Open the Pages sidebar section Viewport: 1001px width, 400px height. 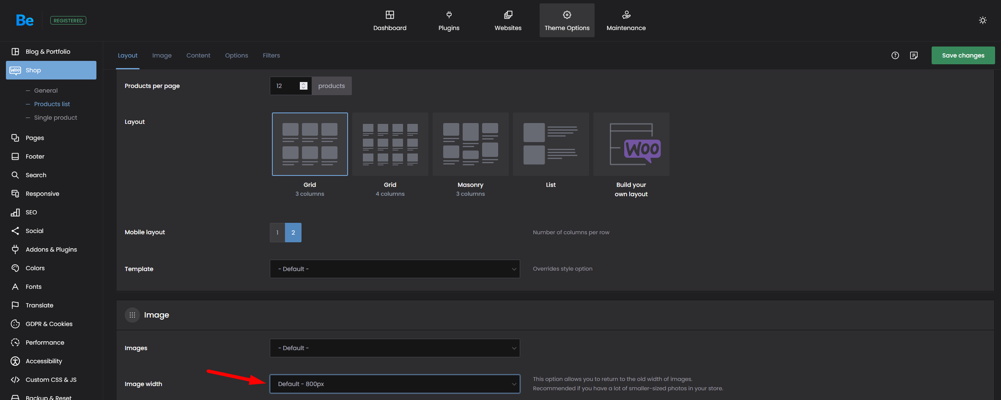tap(51, 138)
